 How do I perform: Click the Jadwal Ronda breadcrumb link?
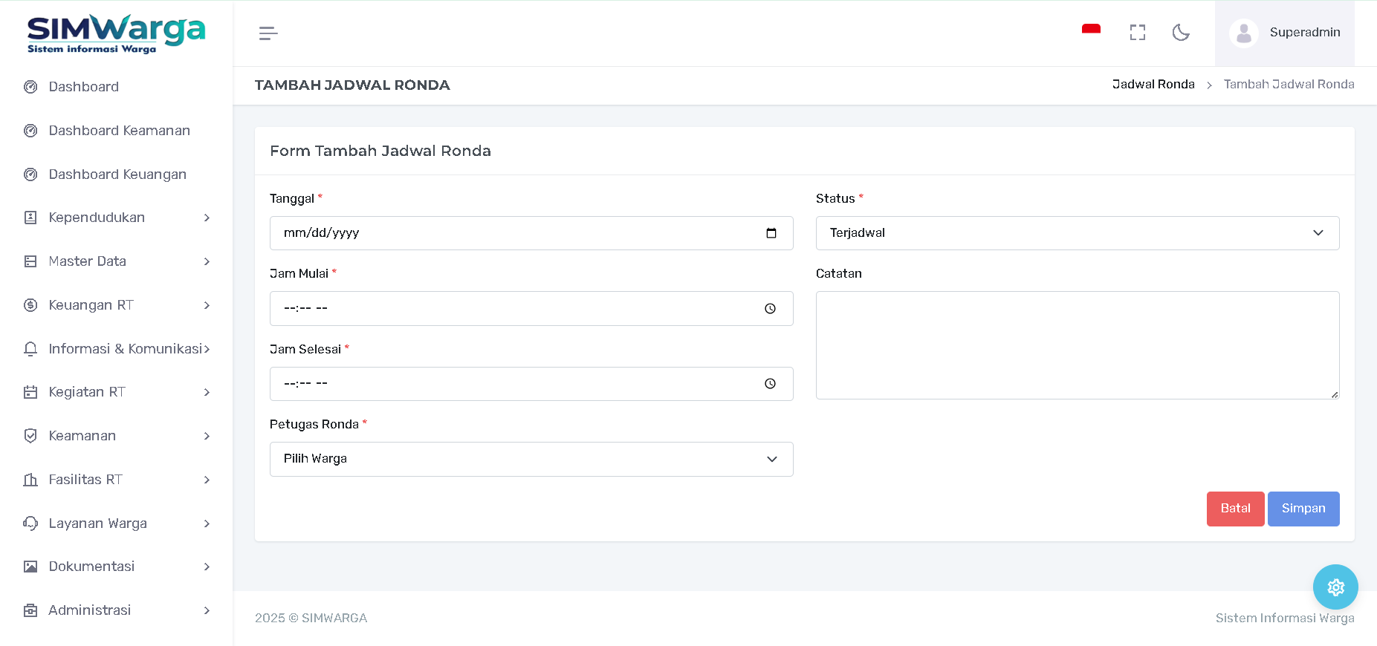tap(1153, 85)
